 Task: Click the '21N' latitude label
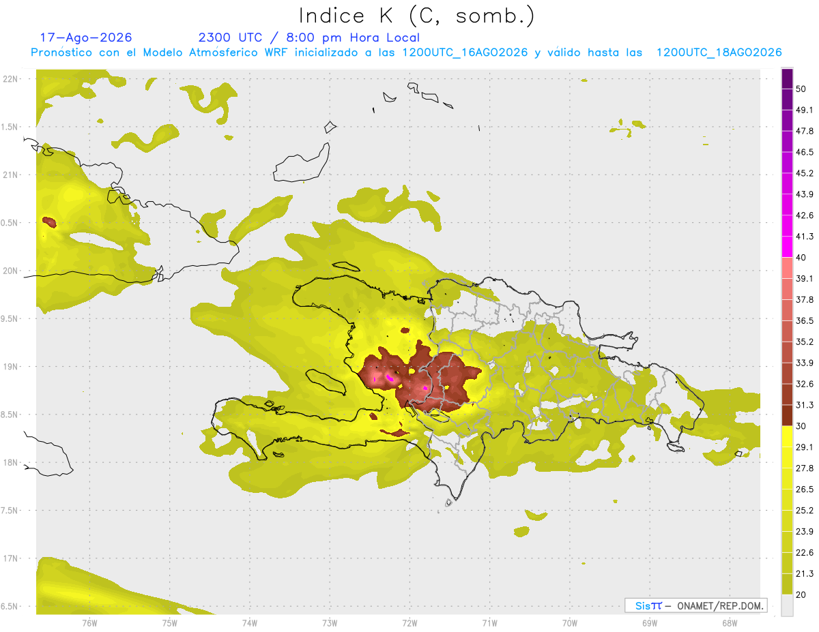point(11,175)
